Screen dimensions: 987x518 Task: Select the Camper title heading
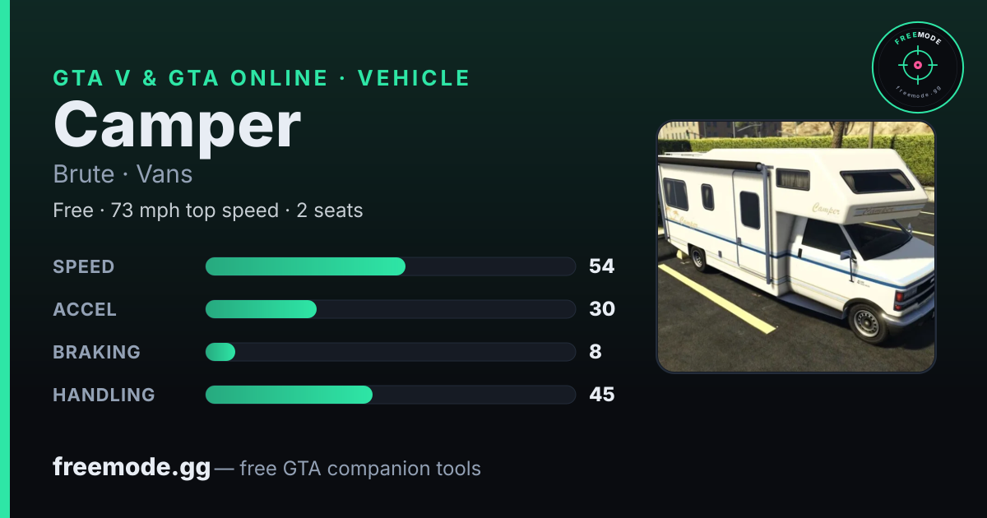[177, 126]
